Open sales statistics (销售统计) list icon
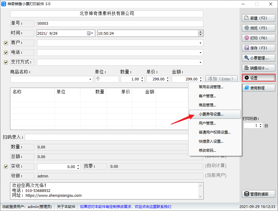The width and height of the screenshot is (278, 211). pyautogui.click(x=246, y=68)
